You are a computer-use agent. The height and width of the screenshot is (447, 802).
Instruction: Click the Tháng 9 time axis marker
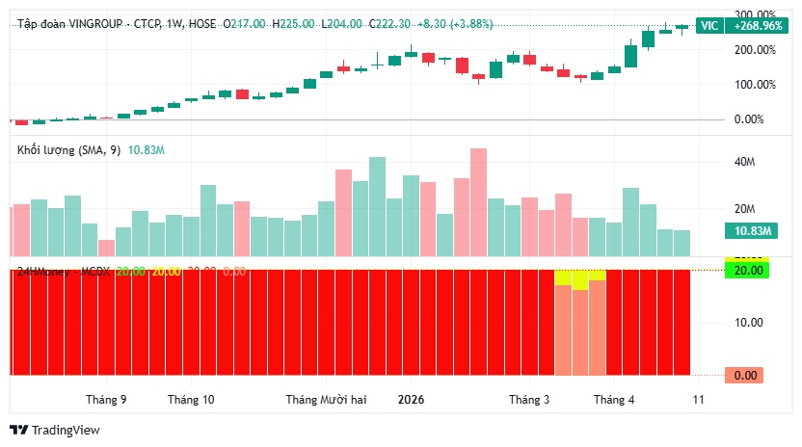tap(106, 400)
